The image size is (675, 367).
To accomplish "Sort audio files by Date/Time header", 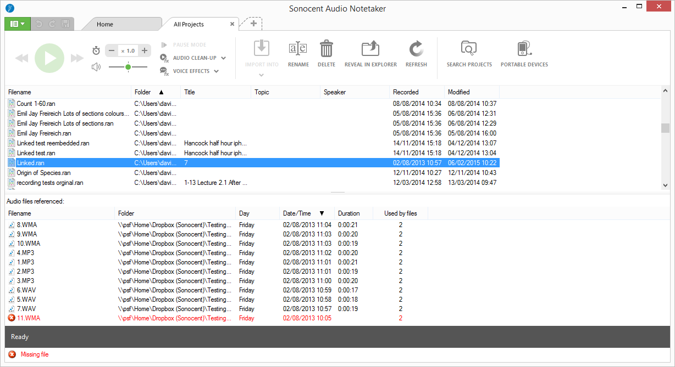I will point(307,213).
